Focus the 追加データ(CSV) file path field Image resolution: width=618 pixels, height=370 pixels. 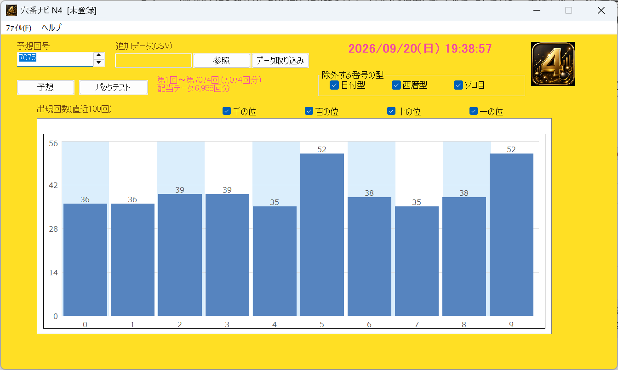[154, 61]
